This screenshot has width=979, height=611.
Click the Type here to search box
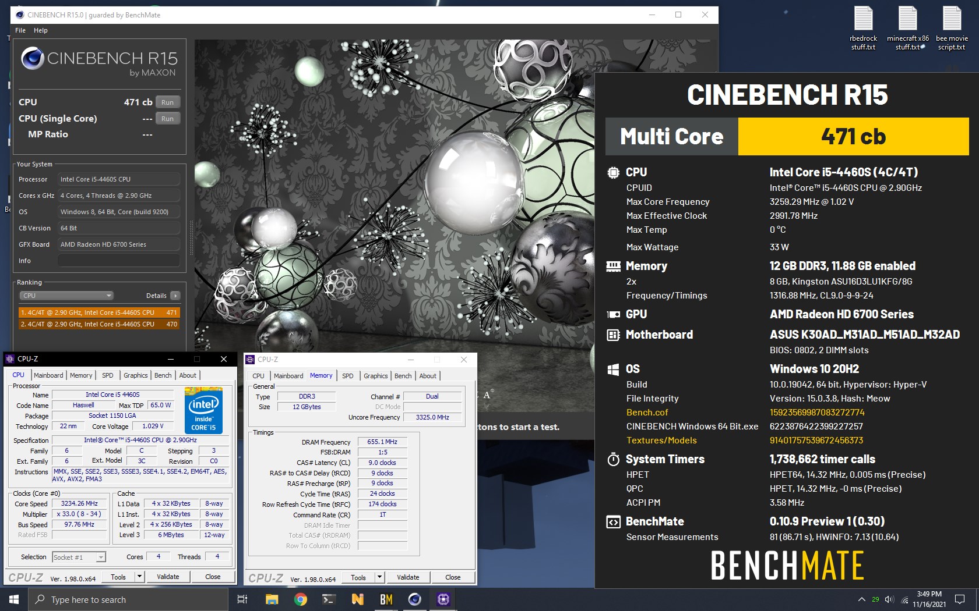click(x=128, y=599)
